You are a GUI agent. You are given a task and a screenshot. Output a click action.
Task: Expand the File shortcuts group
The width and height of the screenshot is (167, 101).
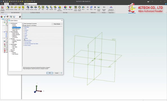click(24, 29)
